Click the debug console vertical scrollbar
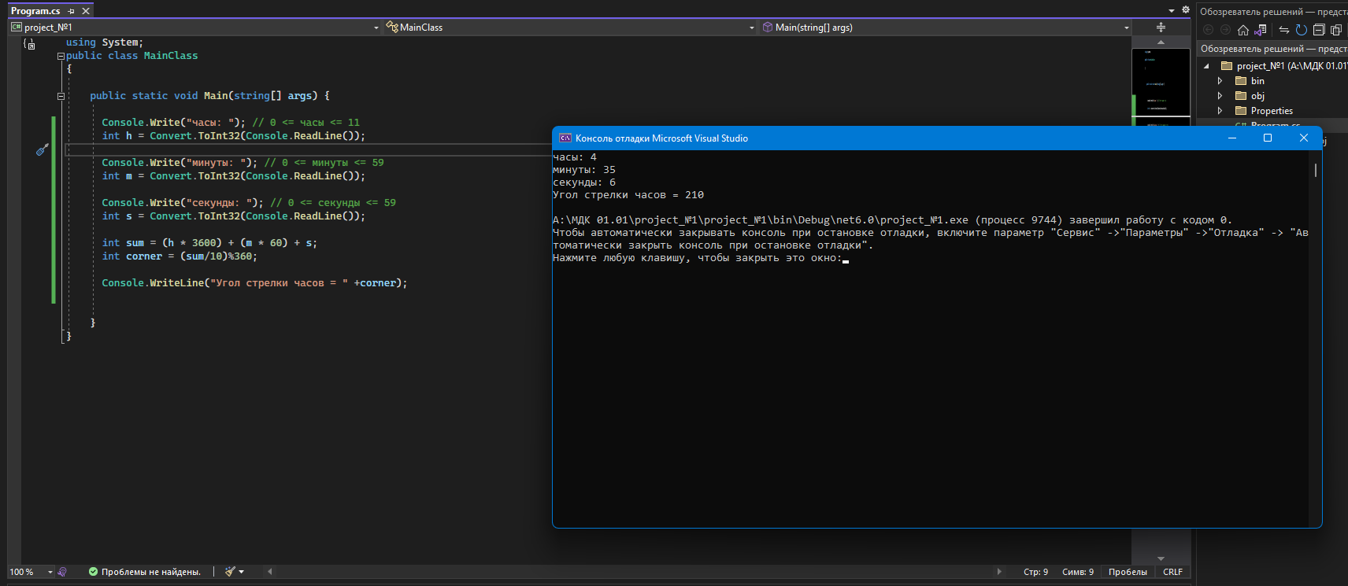 click(1315, 170)
